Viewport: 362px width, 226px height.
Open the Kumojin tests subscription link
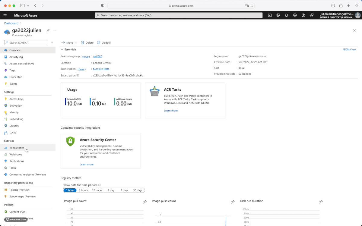coord(101,69)
